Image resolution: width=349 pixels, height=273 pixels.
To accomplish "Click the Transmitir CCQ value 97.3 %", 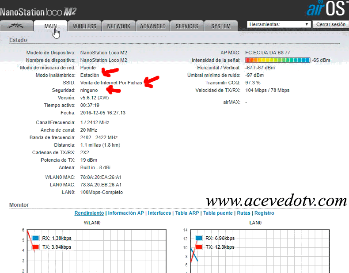I will point(253,83).
